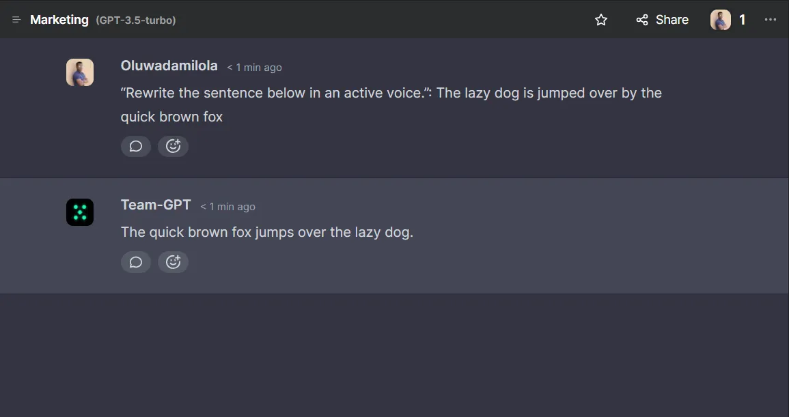Click the member count number
789x417 pixels.
point(742,20)
